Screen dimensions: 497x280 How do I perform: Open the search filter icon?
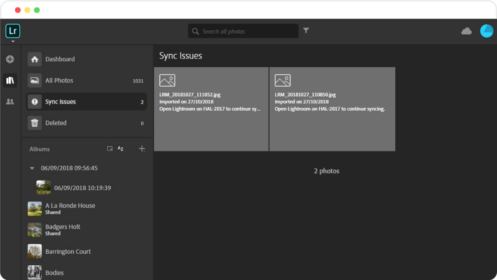306,30
